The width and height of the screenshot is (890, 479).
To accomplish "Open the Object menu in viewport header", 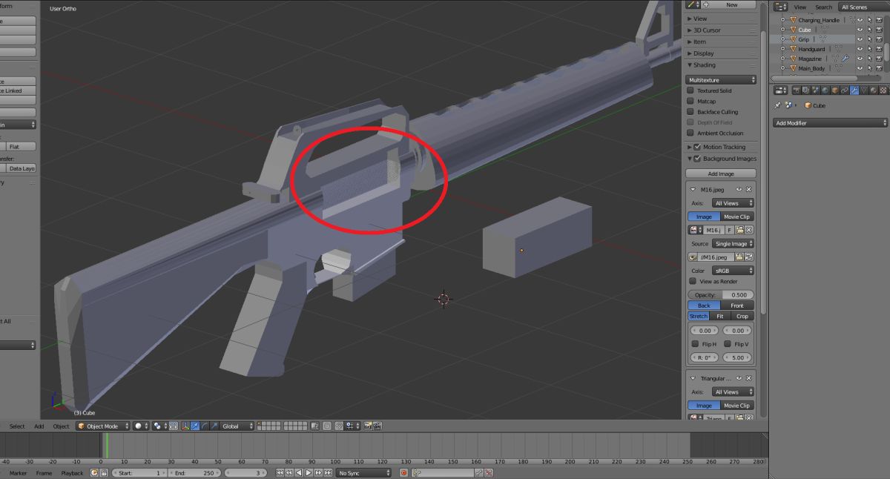I will click(61, 426).
